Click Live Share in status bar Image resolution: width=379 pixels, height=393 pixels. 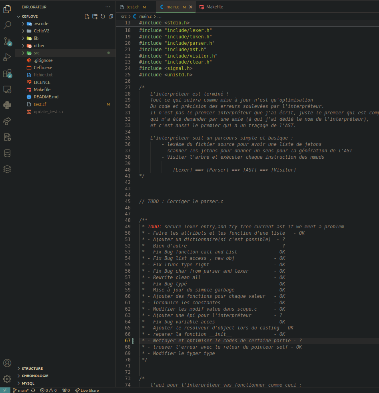[87, 390]
